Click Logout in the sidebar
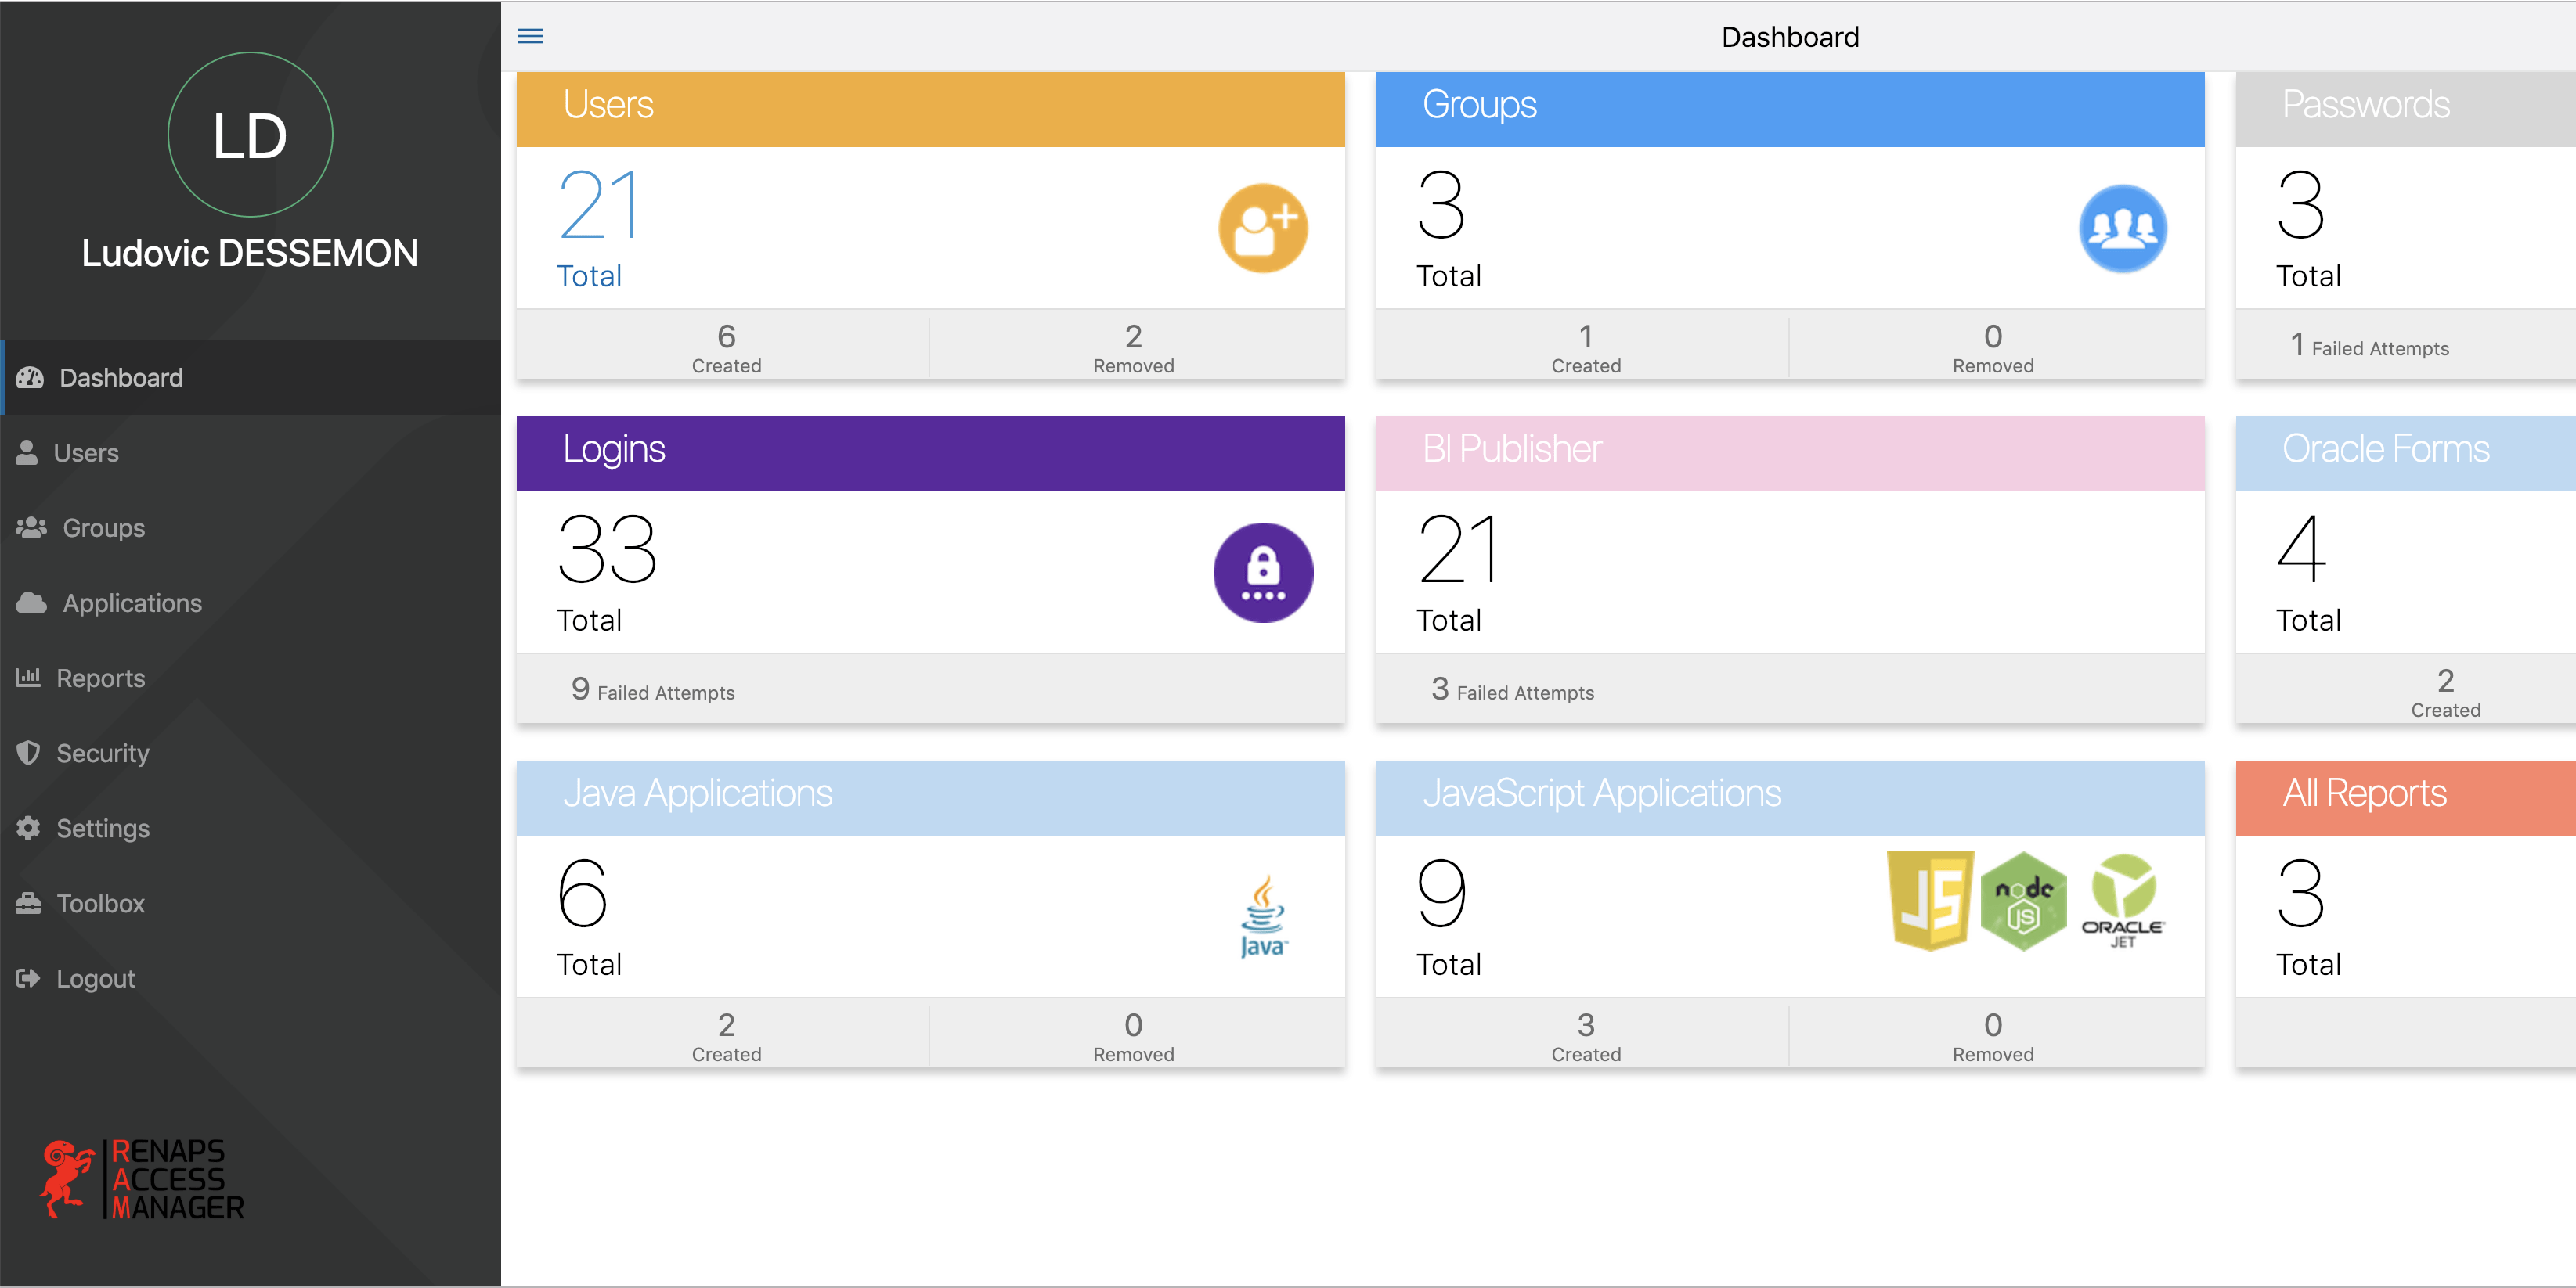 (x=95, y=978)
